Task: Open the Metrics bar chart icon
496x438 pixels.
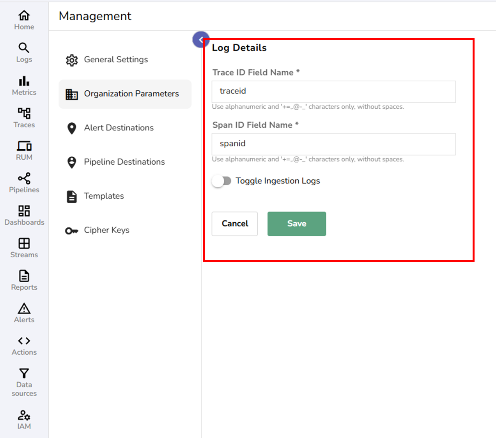Action: pos(24,83)
